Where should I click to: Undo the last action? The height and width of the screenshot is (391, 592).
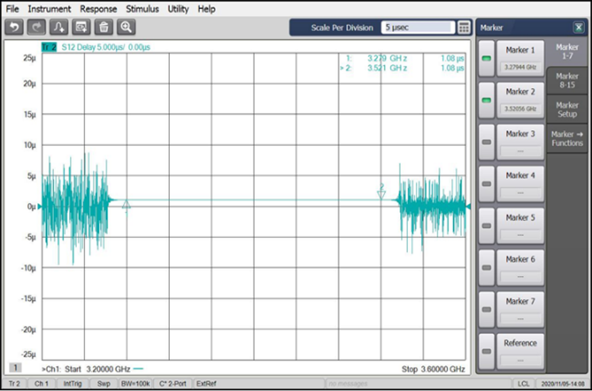click(14, 27)
